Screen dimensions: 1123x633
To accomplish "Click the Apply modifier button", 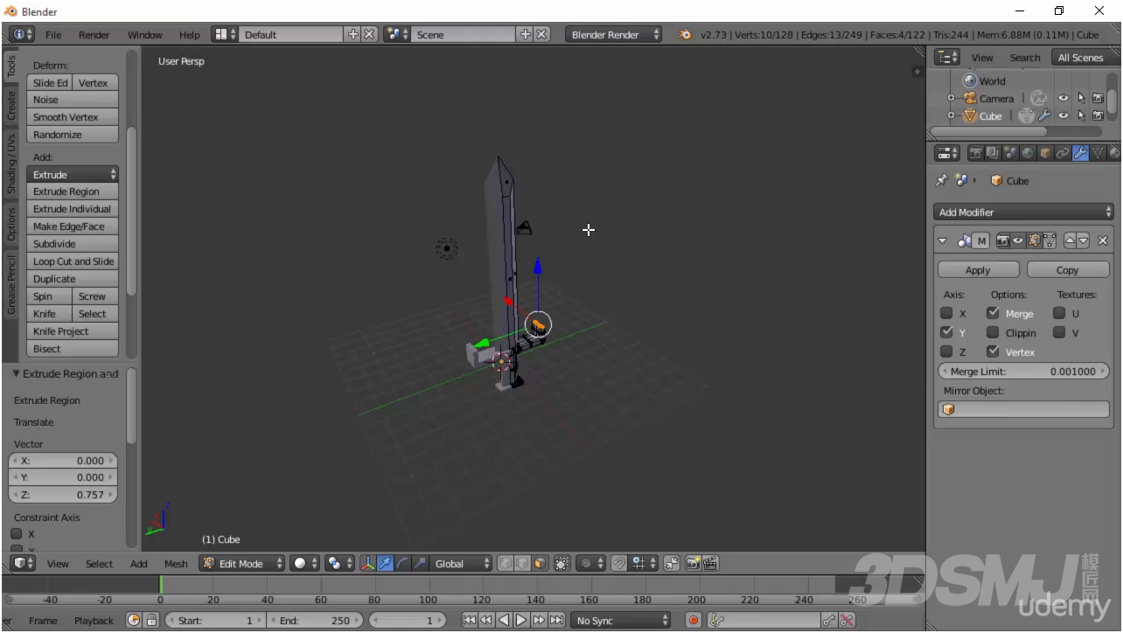I will tap(978, 270).
